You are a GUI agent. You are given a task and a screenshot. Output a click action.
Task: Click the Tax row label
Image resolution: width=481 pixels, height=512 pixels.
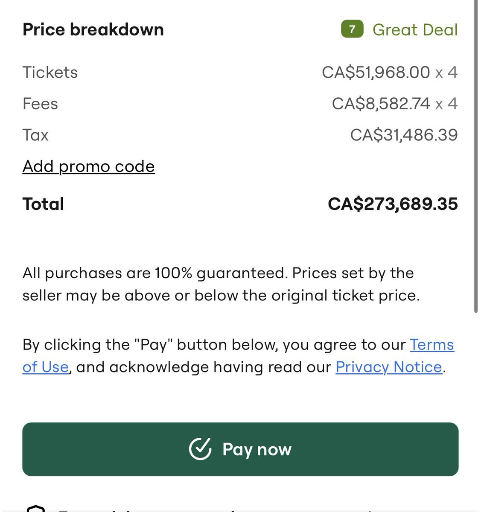tap(35, 135)
